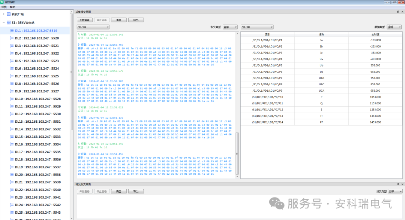
Task: Click 开始查看 in the collection message panel
Action: click(x=84, y=20)
